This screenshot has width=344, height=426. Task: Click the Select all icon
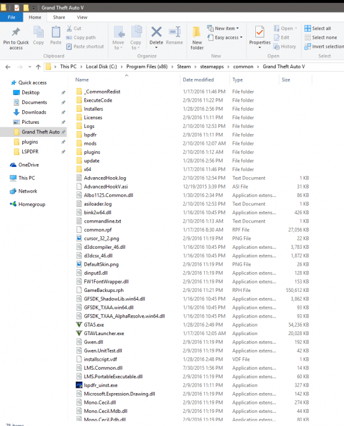point(307,28)
